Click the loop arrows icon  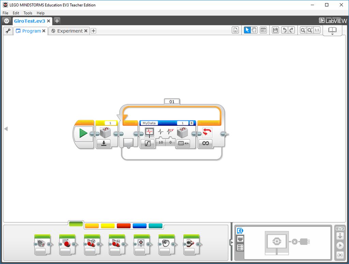coord(207,132)
